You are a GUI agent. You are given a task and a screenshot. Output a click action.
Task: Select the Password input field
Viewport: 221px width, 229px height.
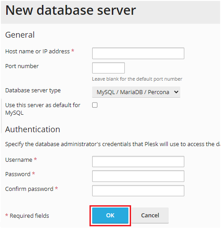pos(138,176)
